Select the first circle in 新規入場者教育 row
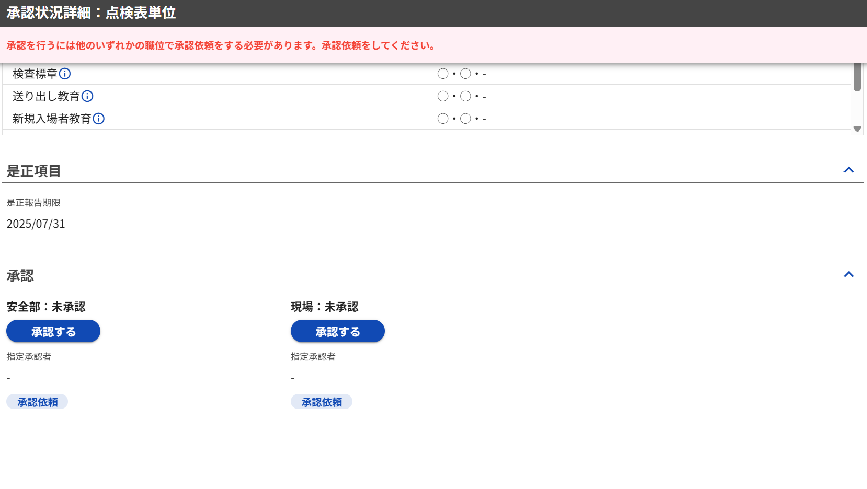 point(443,119)
